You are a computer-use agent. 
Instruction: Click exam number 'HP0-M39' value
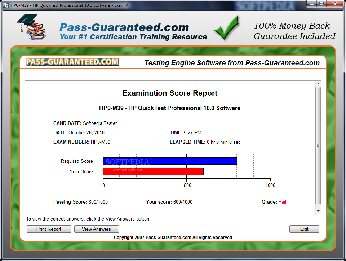click(101, 142)
